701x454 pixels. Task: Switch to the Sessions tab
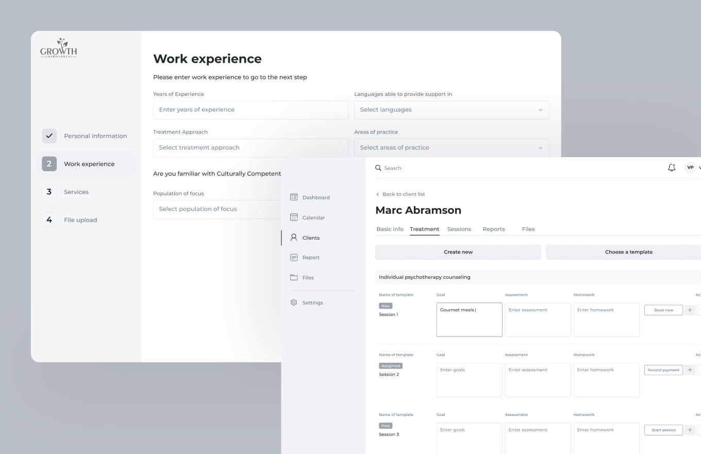(459, 229)
